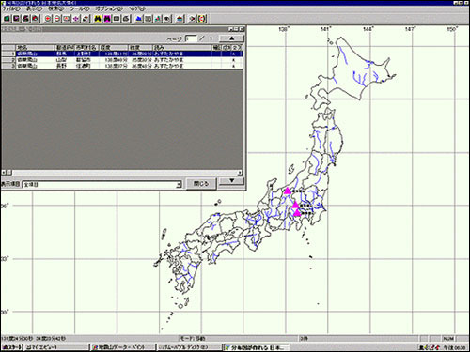Screen dimensions: 470x352
Task: Click the results list horizontal scrollbar
Action: click(x=121, y=173)
